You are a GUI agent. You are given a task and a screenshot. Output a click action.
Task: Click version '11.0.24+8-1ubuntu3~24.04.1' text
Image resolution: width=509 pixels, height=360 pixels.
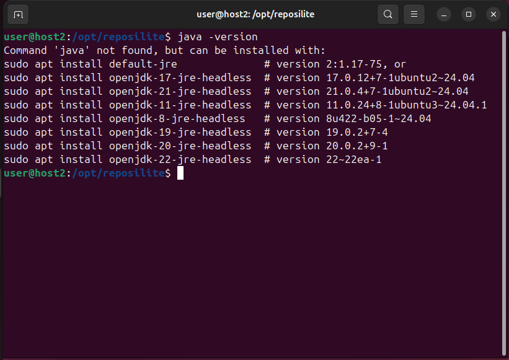pyautogui.click(x=407, y=105)
